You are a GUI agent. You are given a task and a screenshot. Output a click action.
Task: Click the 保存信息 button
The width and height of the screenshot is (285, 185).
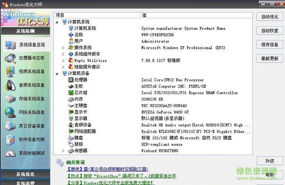pyautogui.click(x=270, y=45)
